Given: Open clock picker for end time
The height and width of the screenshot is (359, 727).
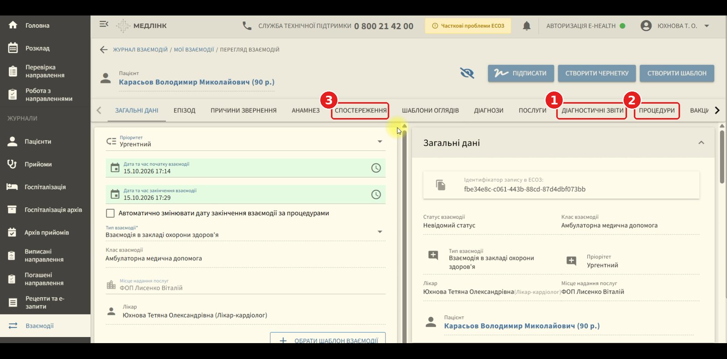Looking at the screenshot, I should [376, 194].
